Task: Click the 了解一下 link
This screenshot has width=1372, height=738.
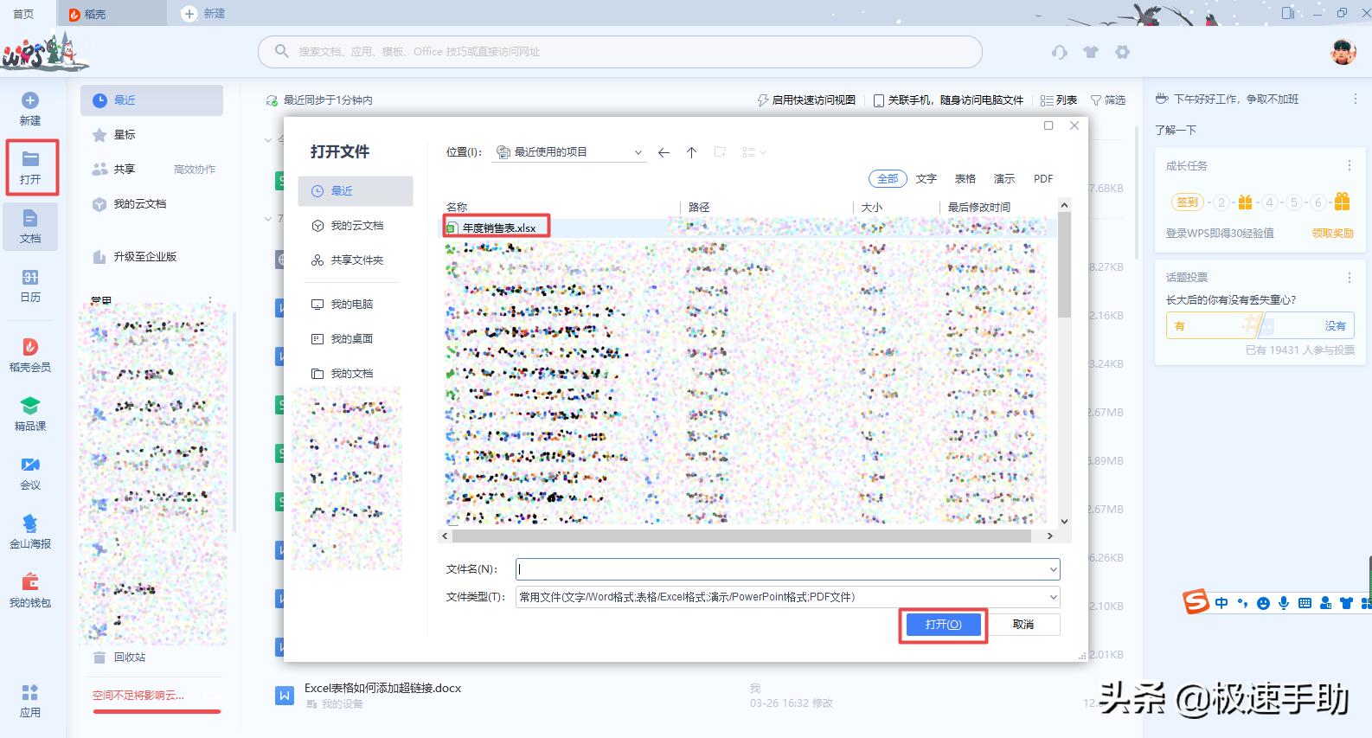Action: [1176, 131]
